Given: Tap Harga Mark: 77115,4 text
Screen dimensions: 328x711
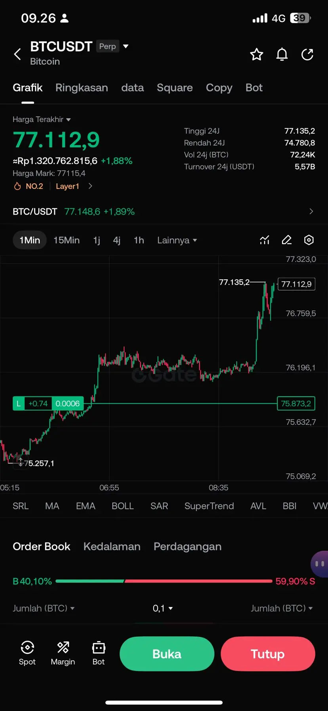Looking at the screenshot, I should click(x=49, y=173).
